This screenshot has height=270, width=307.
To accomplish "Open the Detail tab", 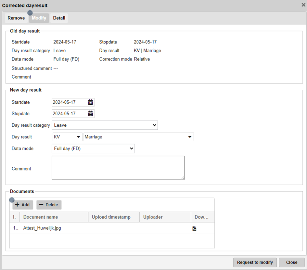I will click(59, 18).
